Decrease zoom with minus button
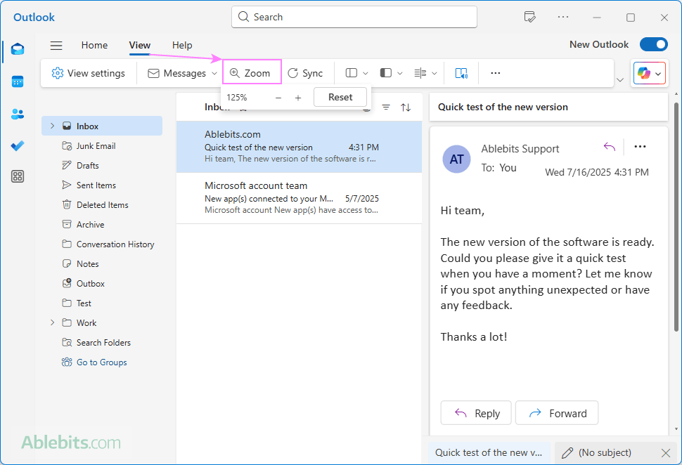Viewport: 682px width, 465px height. coord(278,98)
